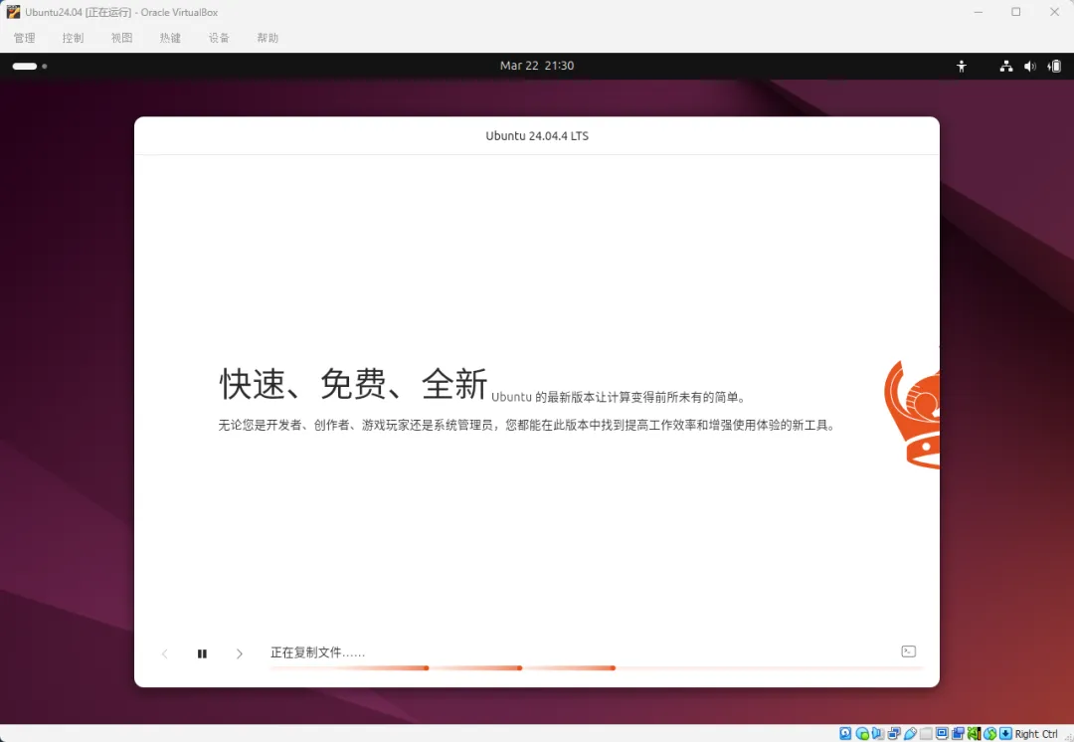Image resolution: width=1074 pixels, height=742 pixels.
Task: Click the wired network icon in top bar
Action: tap(1006, 66)
